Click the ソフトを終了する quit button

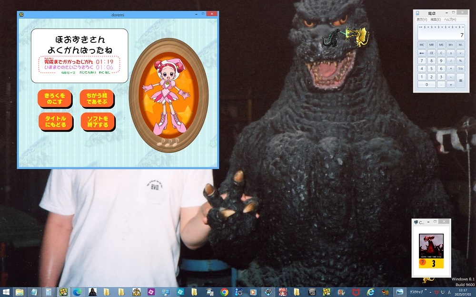point(98,122)
